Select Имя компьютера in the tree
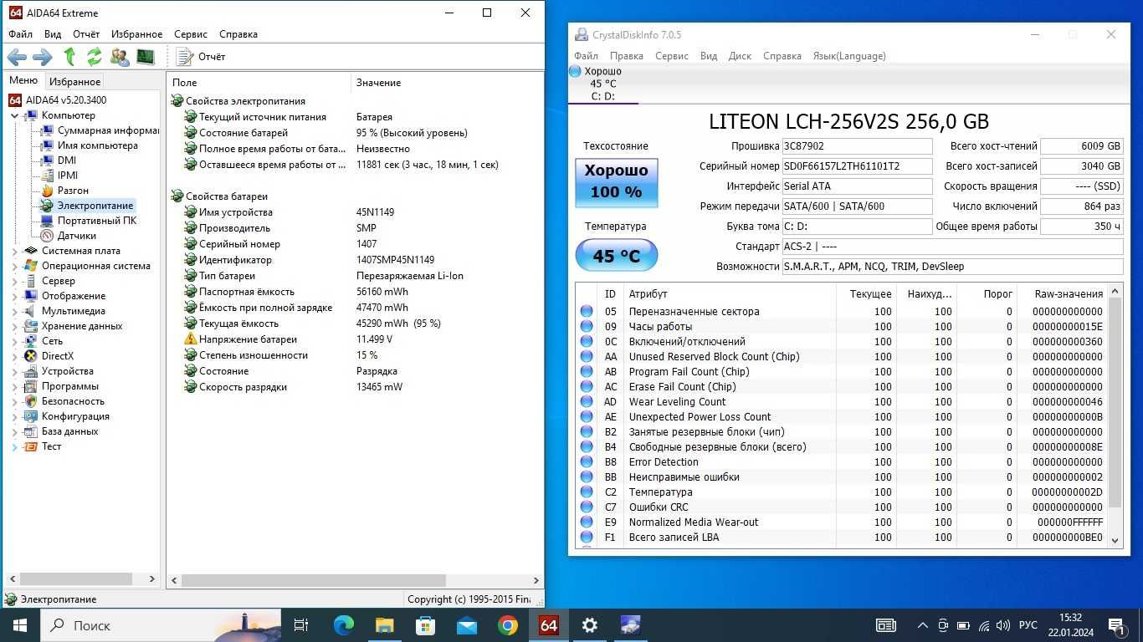This screenshot has height=642, width=1143. (x=89, y=145)
